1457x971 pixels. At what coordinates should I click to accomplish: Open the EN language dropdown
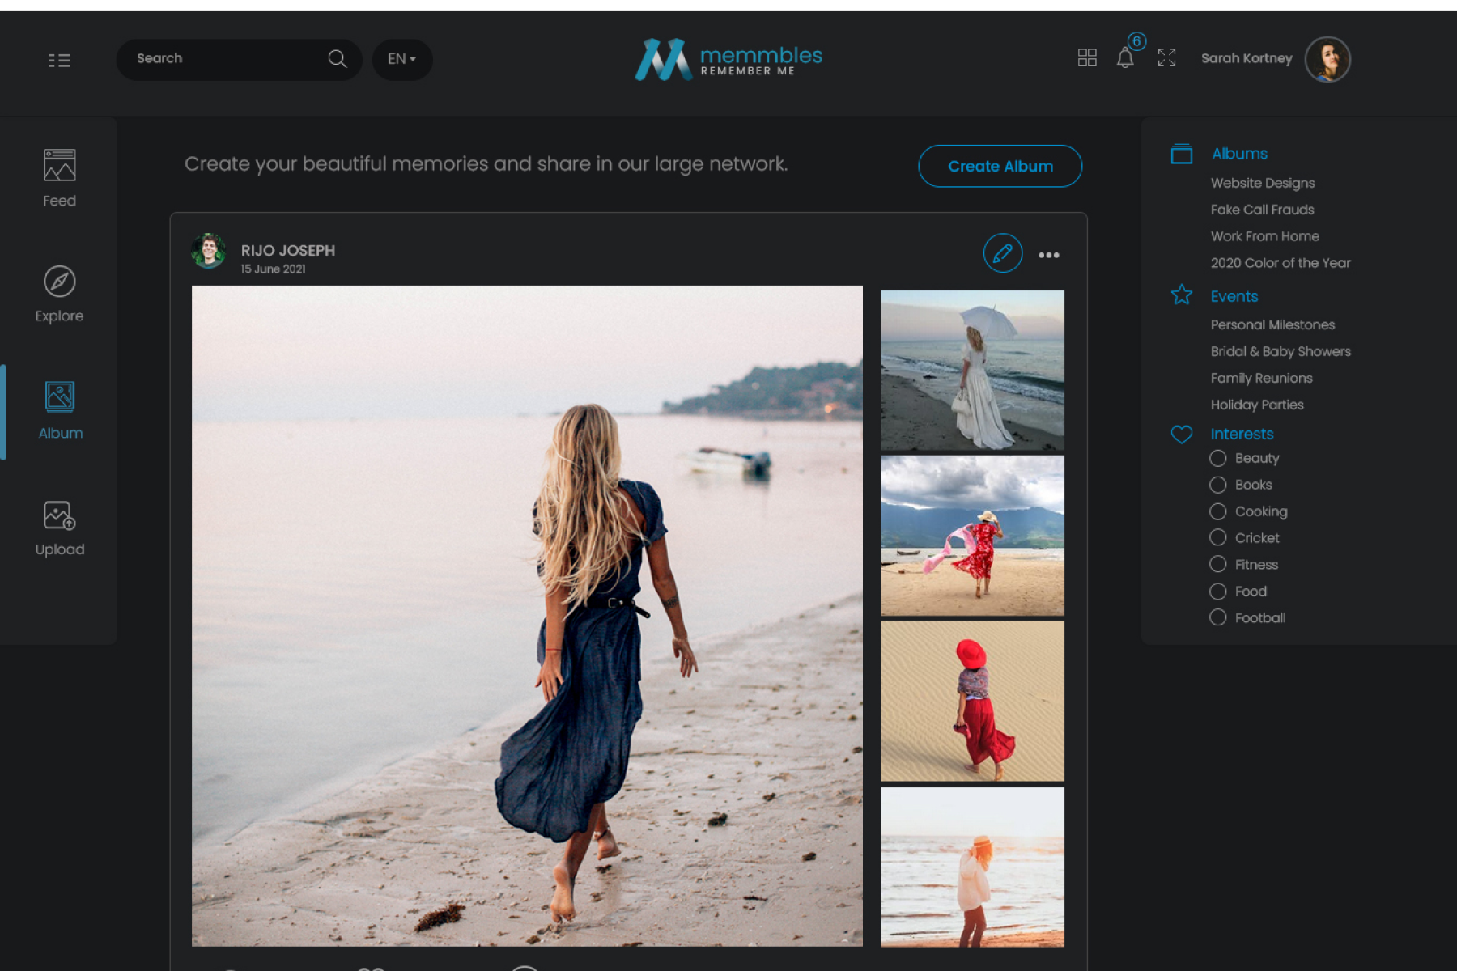[401, 59]
